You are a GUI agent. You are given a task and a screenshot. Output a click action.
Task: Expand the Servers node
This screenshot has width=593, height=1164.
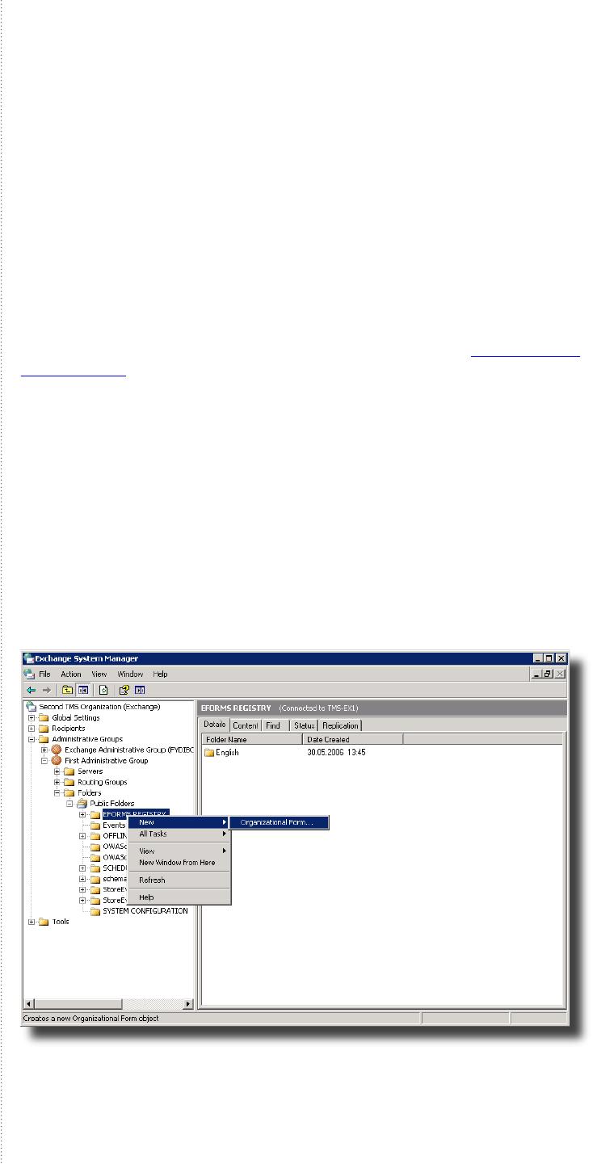point(57,771)
